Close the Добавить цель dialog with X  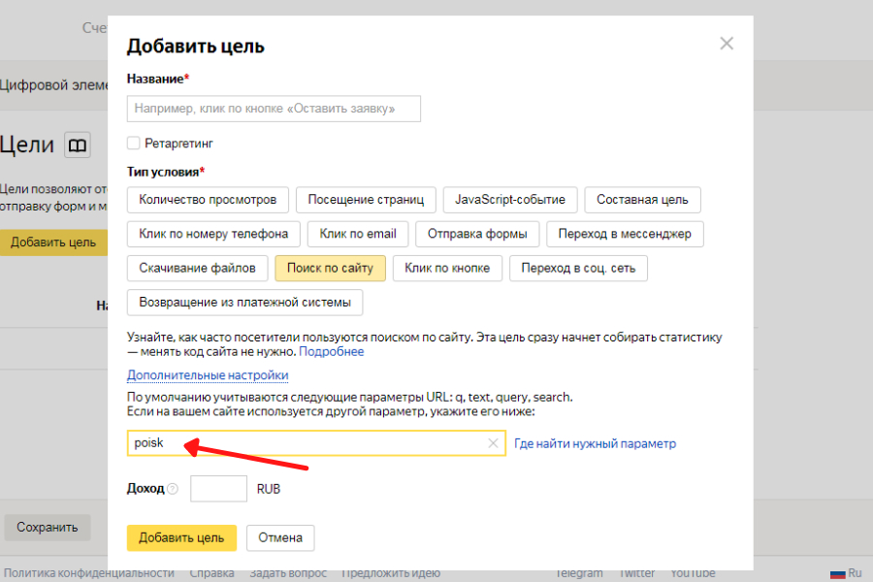pyautogui.click(x=727, y=44)
